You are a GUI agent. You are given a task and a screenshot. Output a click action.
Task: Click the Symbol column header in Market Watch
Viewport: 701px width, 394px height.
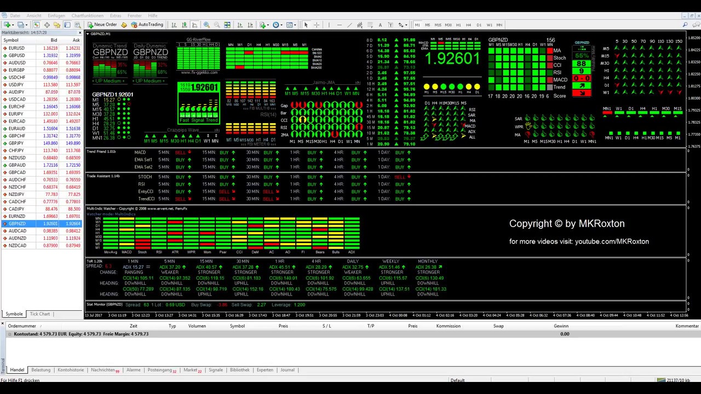coord(11,40)
